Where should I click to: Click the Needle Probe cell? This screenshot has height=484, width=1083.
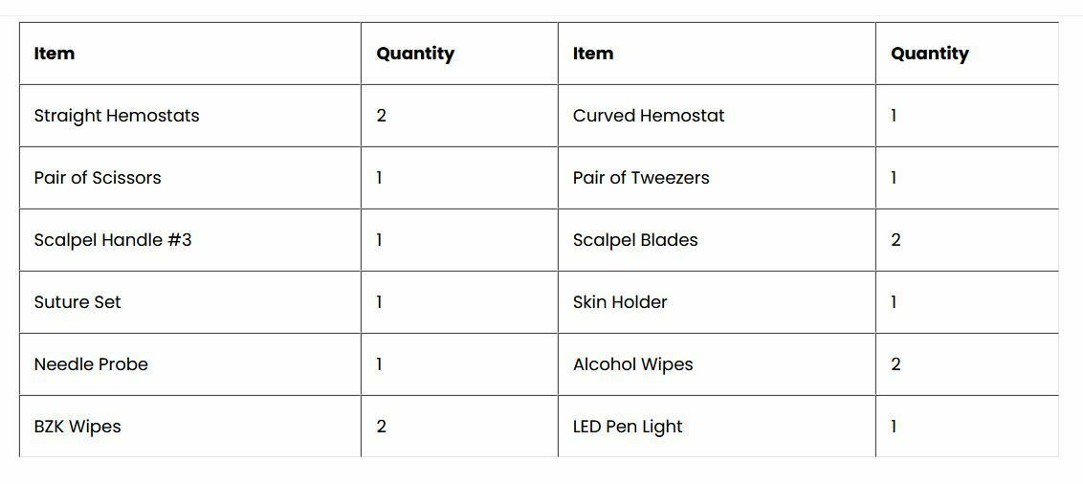(x=190, y=363)
